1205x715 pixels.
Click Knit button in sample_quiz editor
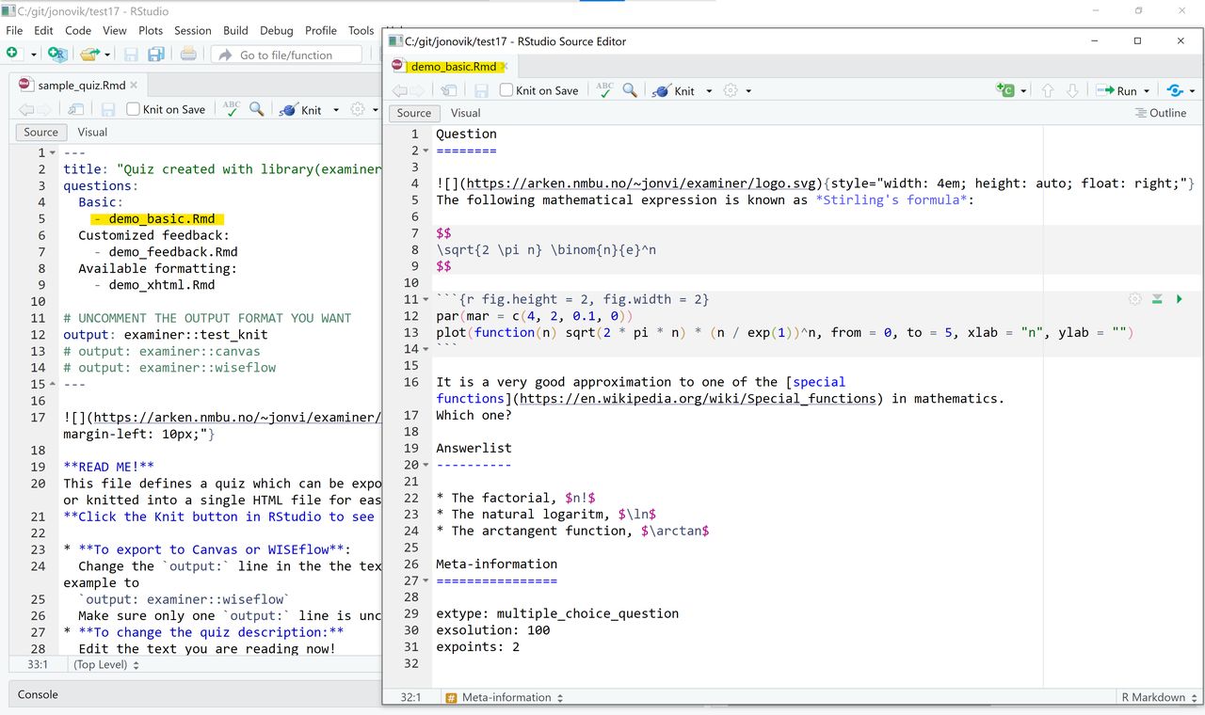pyautogui.click(x=301, y=109)
